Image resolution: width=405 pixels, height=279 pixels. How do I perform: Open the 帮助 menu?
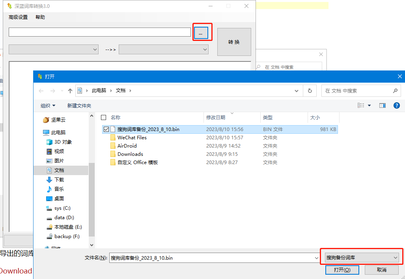[x=40, y=17]
